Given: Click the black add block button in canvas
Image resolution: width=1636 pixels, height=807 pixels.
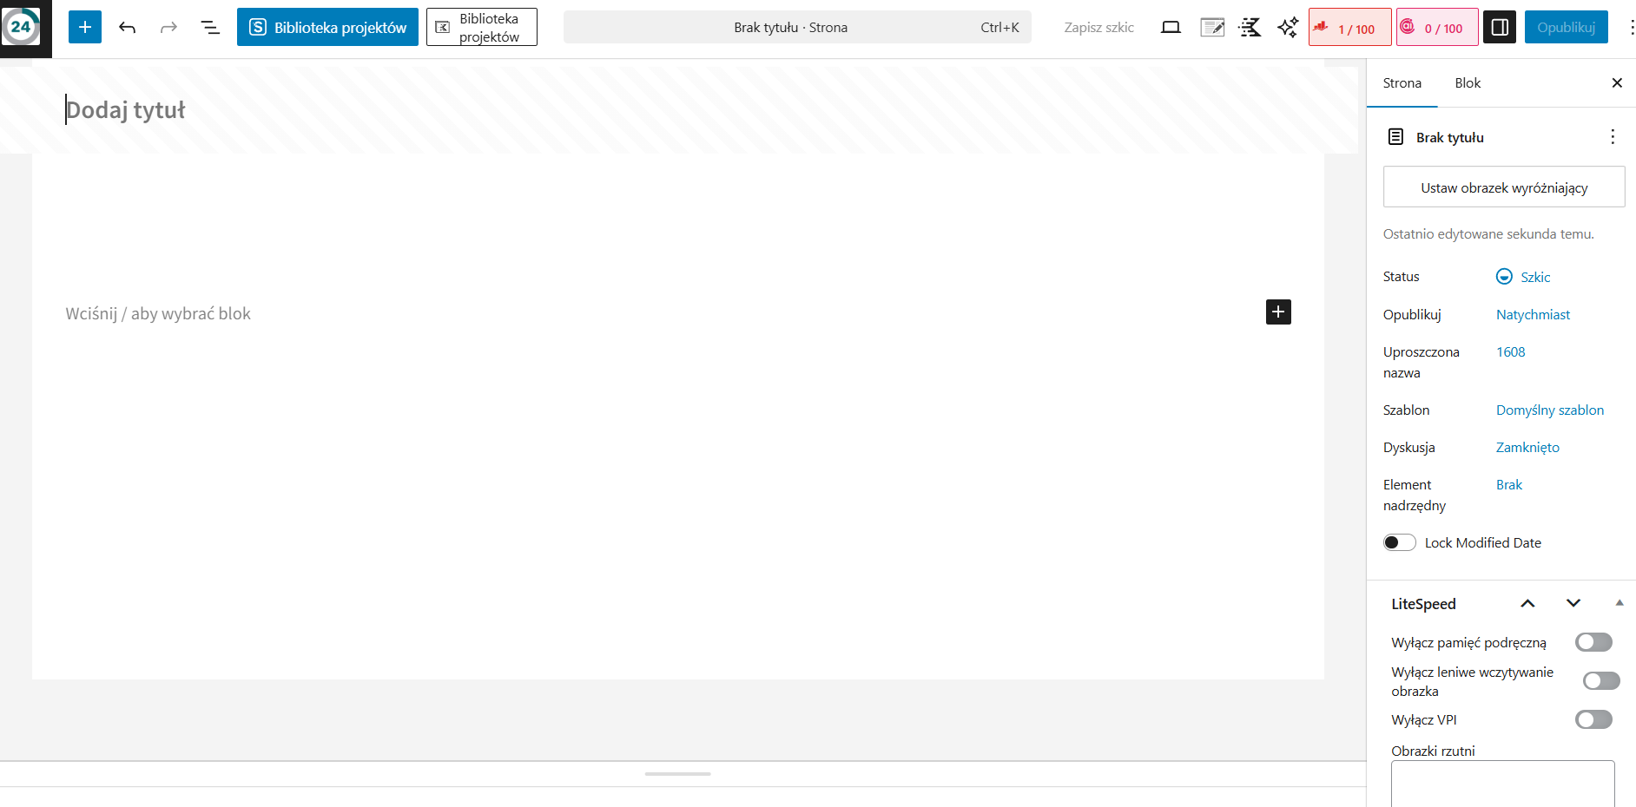Looking at the screenshot, I should tap(1278, 312).
